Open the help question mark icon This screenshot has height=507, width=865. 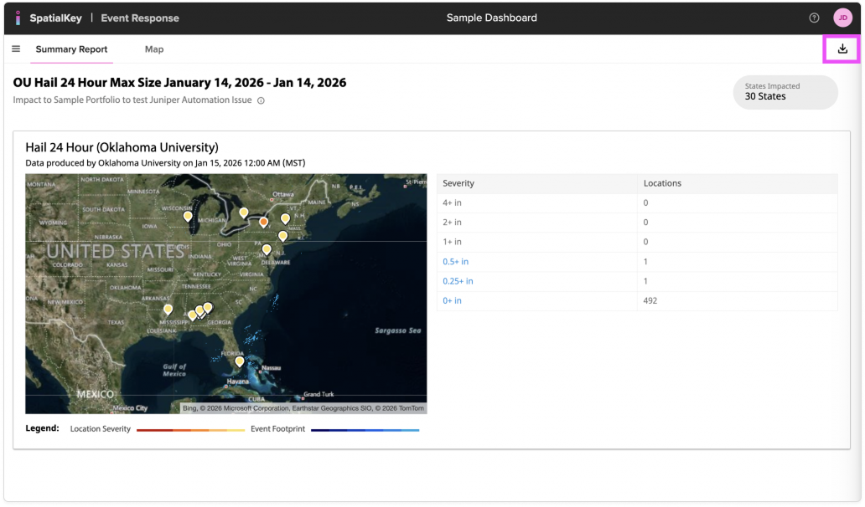(x=814, y=18)
